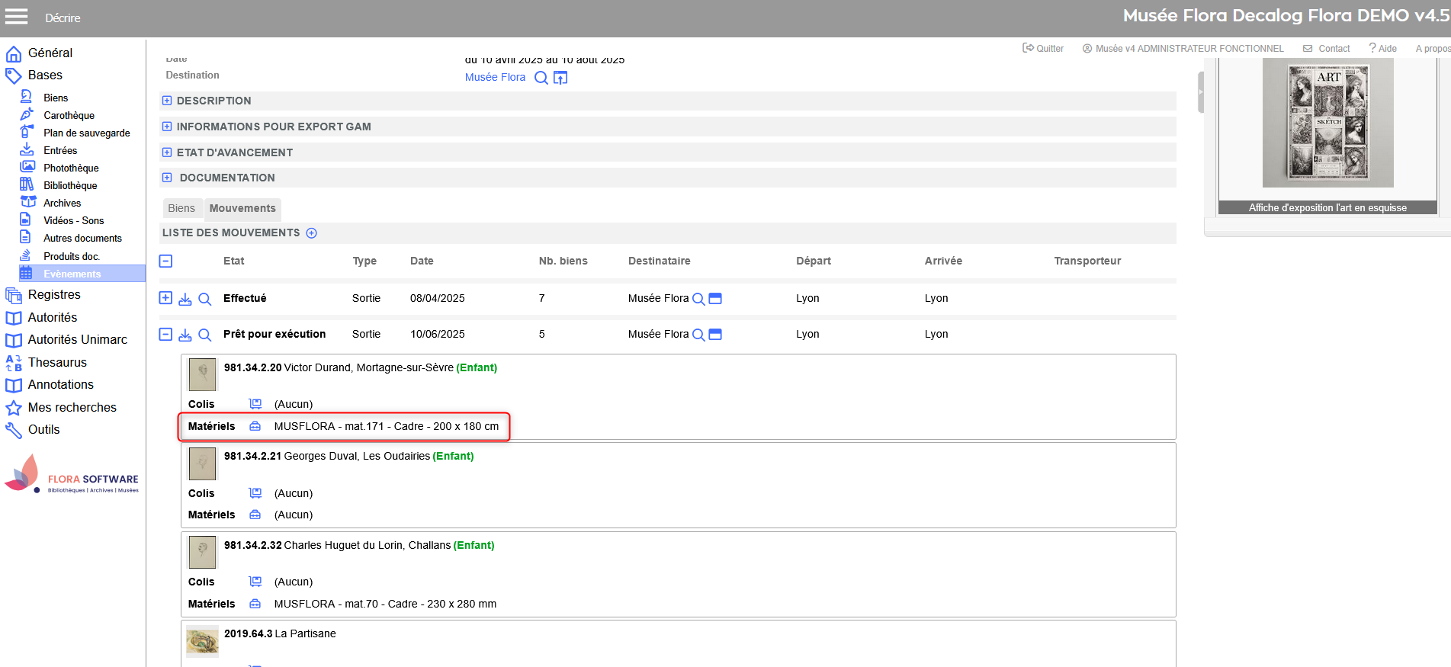The image size is (1451, 667).
Task: Click the Matériels icon for item 981.34.2.20
Action: (x=255, y=427)
